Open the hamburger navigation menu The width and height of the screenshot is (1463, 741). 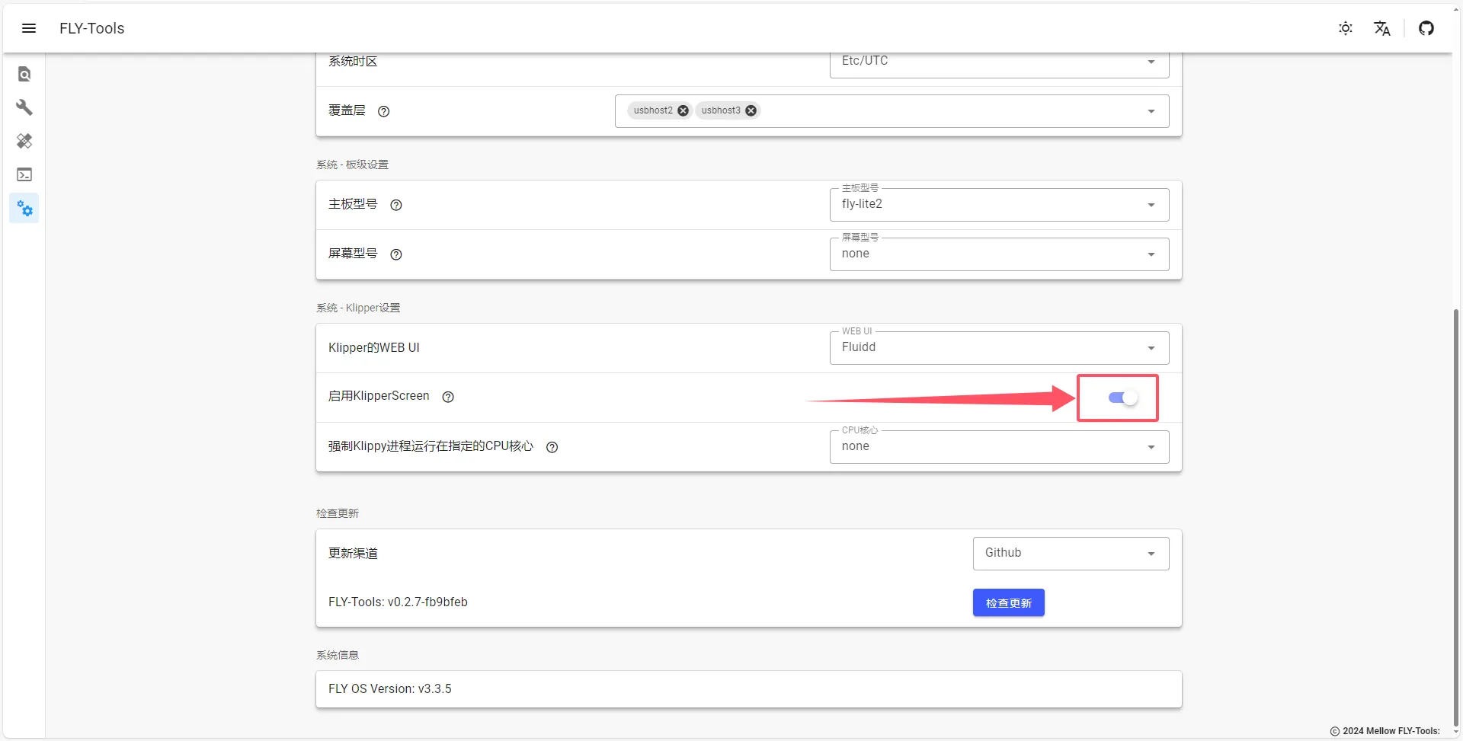29,28
